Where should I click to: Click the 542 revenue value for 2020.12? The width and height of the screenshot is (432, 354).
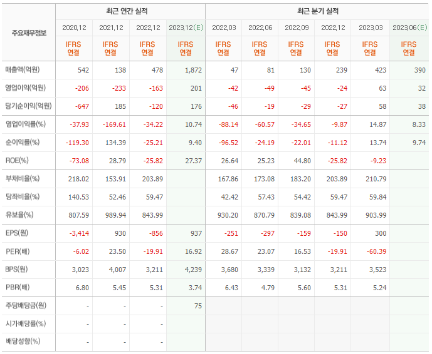coord(83,70)
